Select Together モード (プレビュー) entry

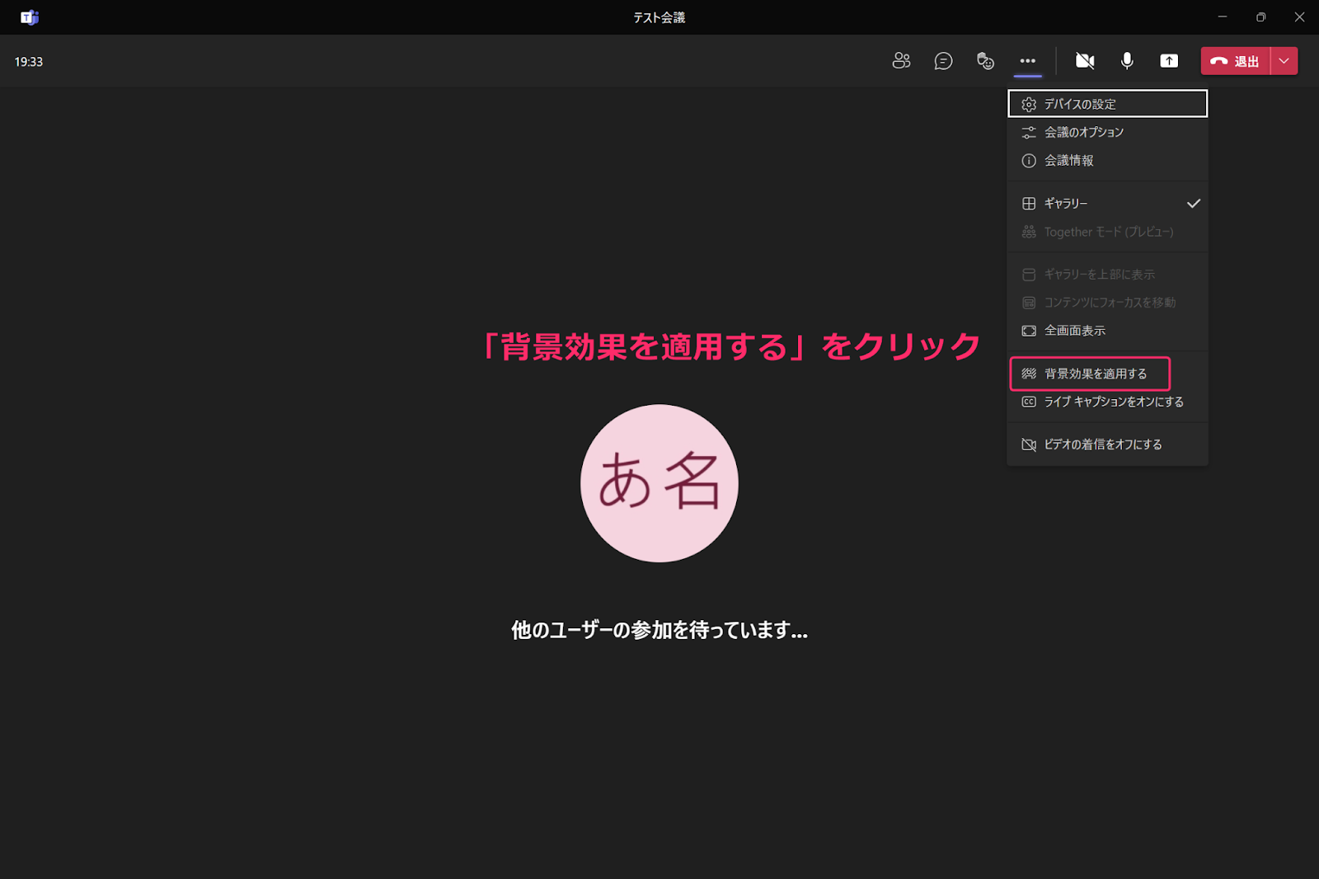click(1107, 232)
